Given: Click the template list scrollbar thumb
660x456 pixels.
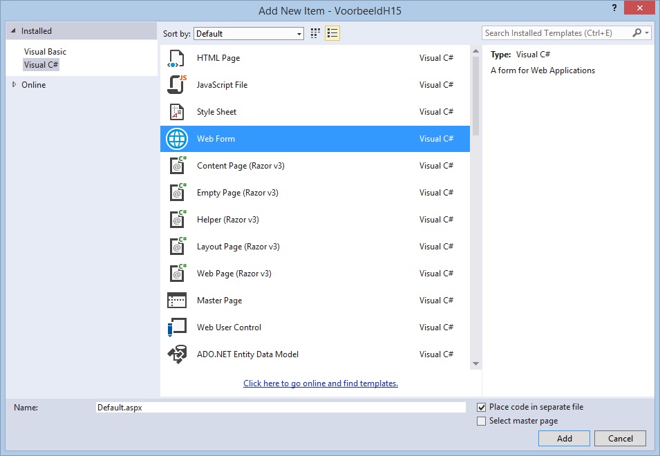Looking at the screenshot, I should [x=475, y=96].
